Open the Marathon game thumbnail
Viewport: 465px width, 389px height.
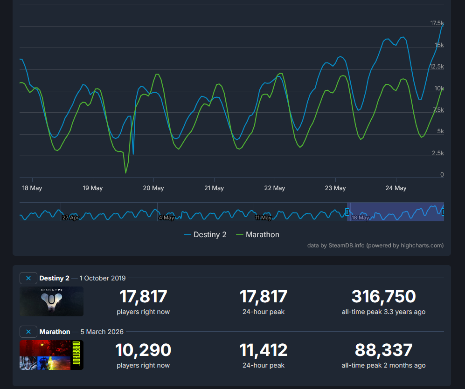point(52,355)
